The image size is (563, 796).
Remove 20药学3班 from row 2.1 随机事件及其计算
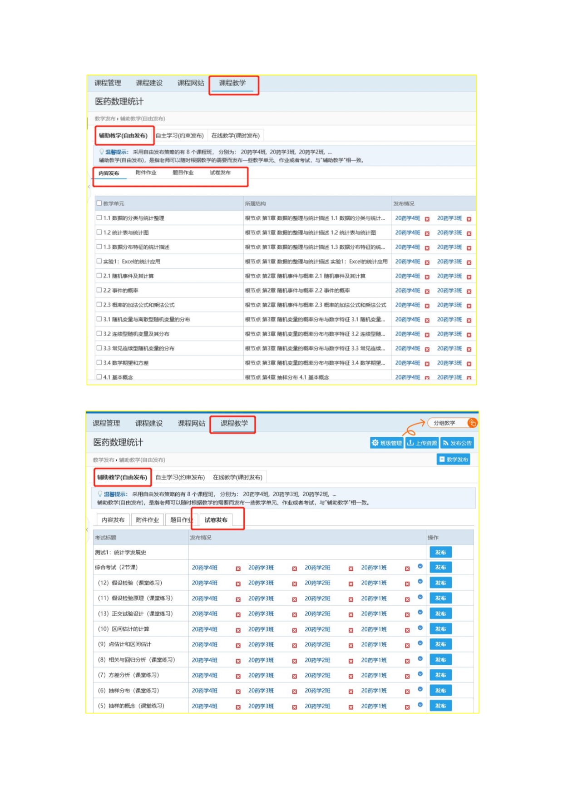pyautogui.click(x=469, y=277)
